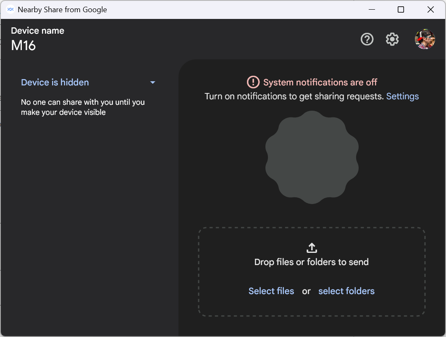Expand the device visibility dropdown arrow
446x337 pixels.
tap(153, 82)
